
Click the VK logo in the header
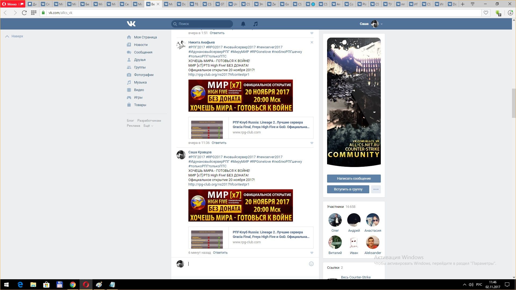coord(131,24)
